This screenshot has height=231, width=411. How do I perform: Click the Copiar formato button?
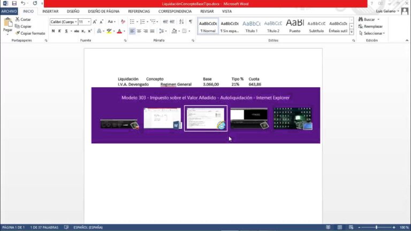pyautogui.click(x=30, y=33)
